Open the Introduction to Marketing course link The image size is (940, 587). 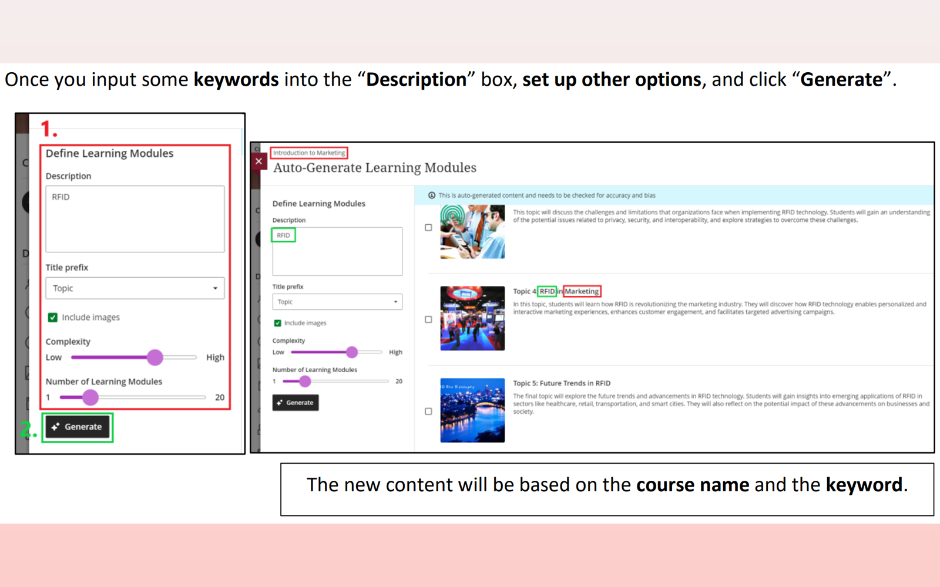coord(310,152)
